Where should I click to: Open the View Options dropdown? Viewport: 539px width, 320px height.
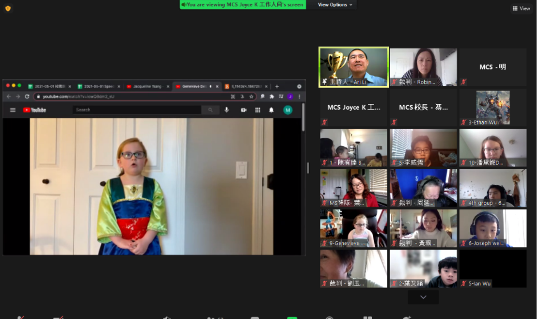(x=335, y=5)
